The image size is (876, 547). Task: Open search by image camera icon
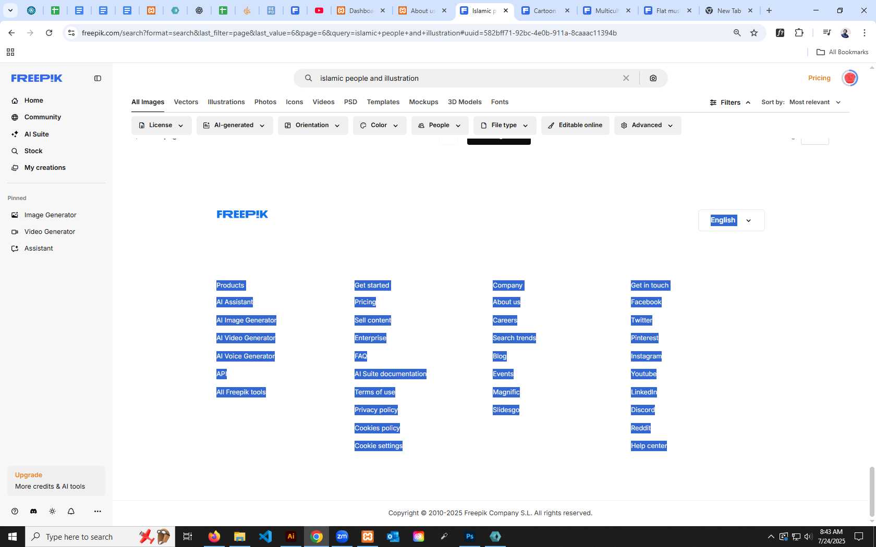653,78
